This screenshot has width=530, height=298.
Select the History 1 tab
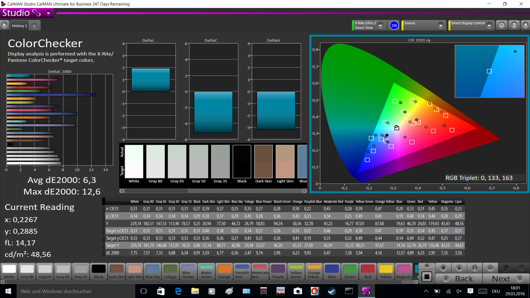[19, 26]
